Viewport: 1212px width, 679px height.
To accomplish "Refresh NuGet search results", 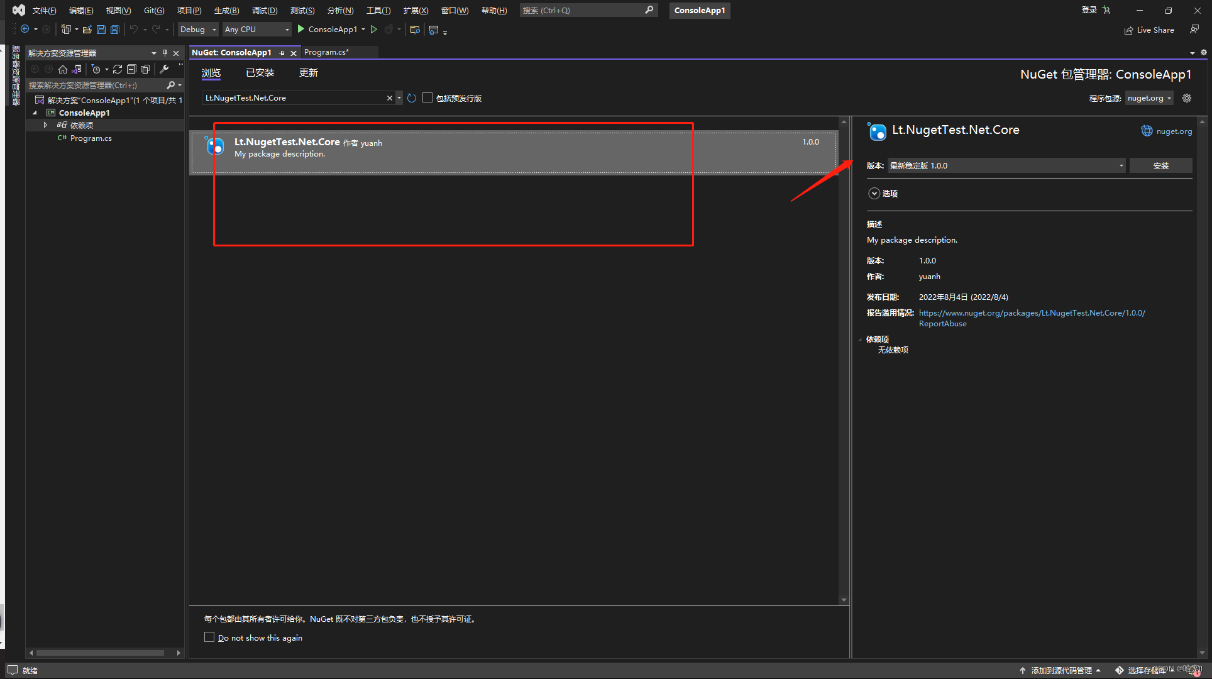I will click(412, 98).
